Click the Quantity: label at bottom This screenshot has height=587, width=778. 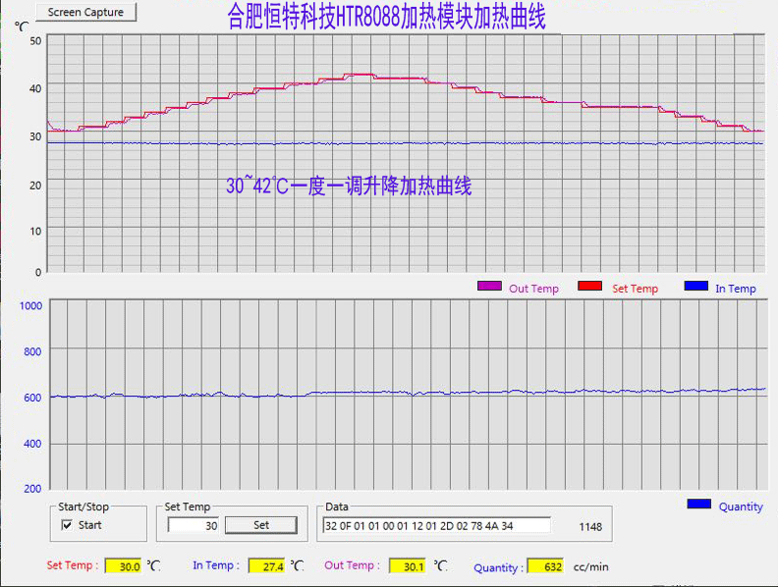coord(499,567)
